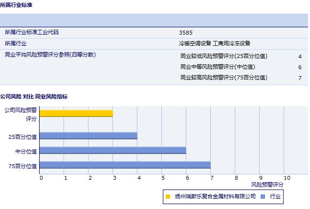Click the industry code value 3585
Image resolution: width=310 pixels, height=209 pixels.
186,33
